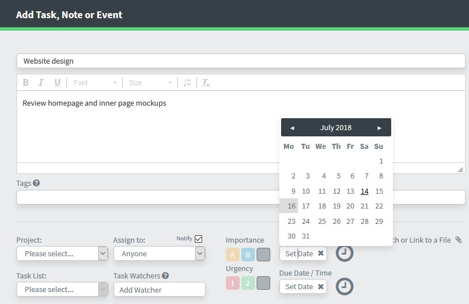Click the July 2018 calendar header
This screenshot has height=304, width=469.
(x=336, y=127)
